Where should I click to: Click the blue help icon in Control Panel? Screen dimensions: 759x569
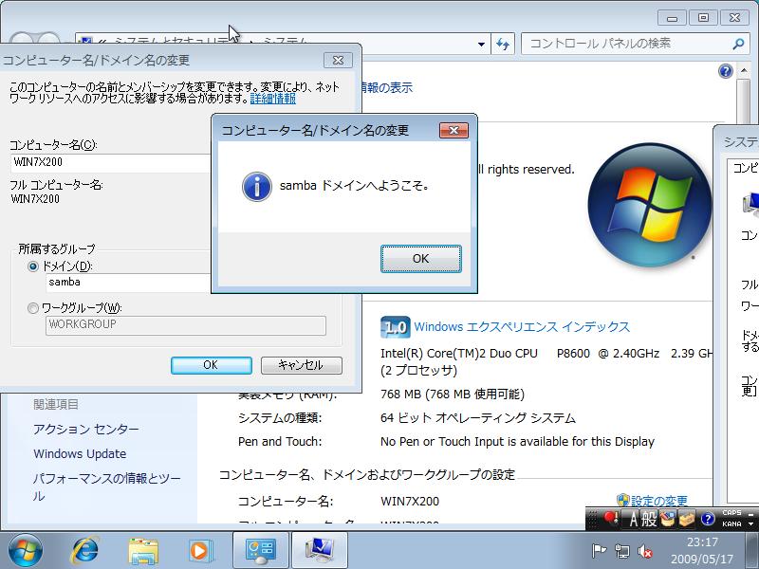click(x=726, y=72)
